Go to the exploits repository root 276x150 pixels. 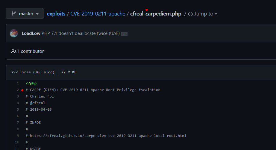(x=56, y=14)
